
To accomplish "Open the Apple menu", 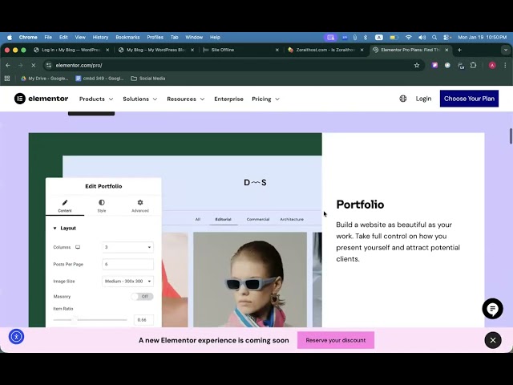I will 10,38.
